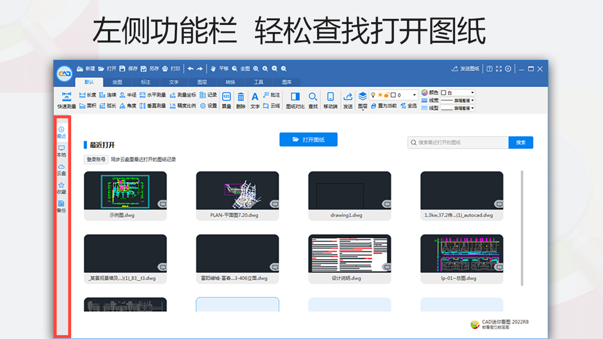Expand the layer selection dropdown
The width and height of the screenshot is (603, 339).
pos(414,95)
